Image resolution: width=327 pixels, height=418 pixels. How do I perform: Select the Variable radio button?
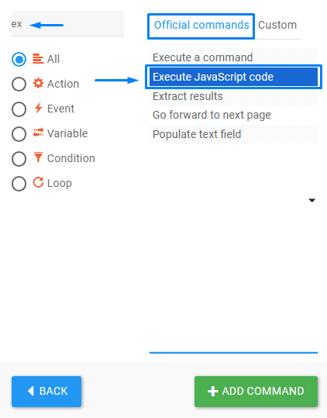coord(19,134)
